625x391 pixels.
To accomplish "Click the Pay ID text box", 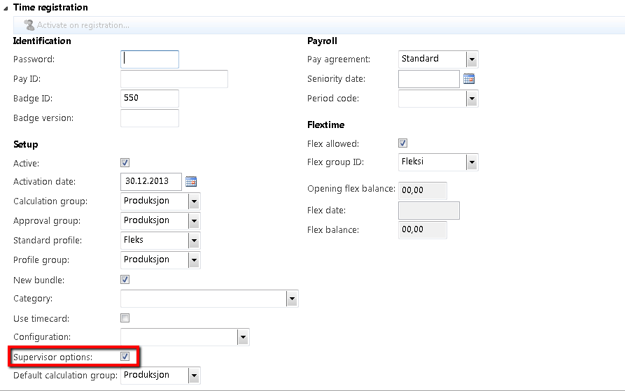I will pyautogui.click(x=174, y=79).
